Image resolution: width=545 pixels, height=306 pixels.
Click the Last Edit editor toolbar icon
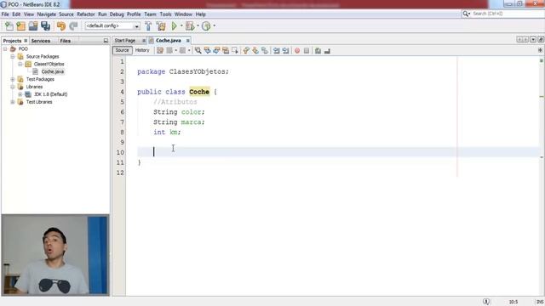click(160, 51)
